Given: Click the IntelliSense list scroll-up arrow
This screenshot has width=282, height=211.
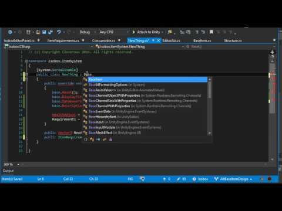Looking at the screenshot, I should tap(209, 79).
